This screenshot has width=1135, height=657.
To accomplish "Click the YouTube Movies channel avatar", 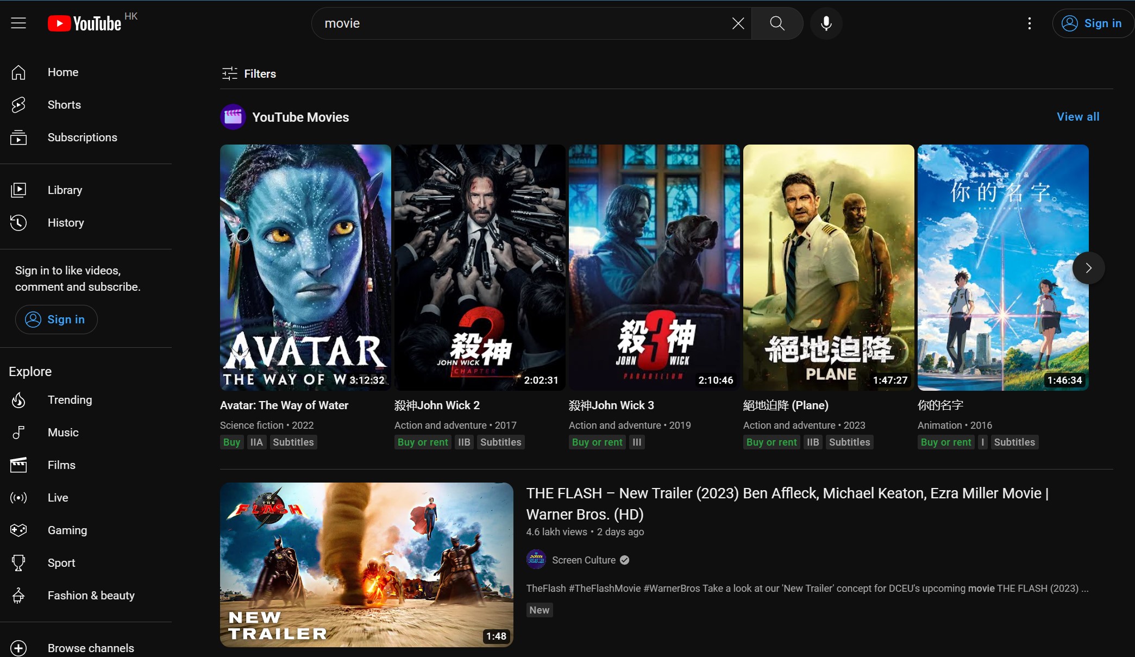I will click(x=233, y=117).
